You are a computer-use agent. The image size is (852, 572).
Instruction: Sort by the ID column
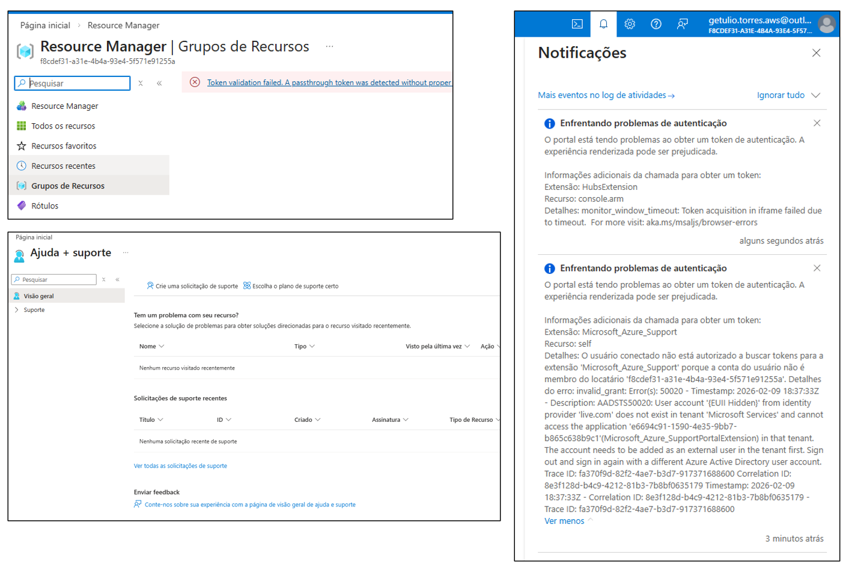224,419
